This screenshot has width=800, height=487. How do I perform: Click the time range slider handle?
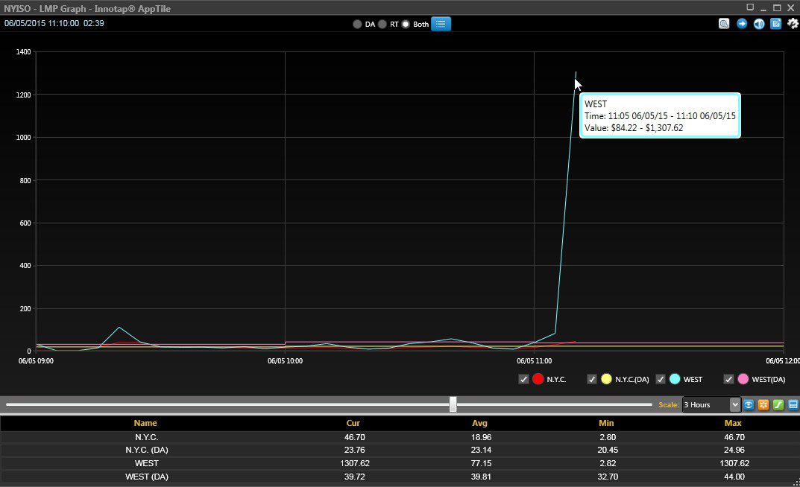click(453, 404)
